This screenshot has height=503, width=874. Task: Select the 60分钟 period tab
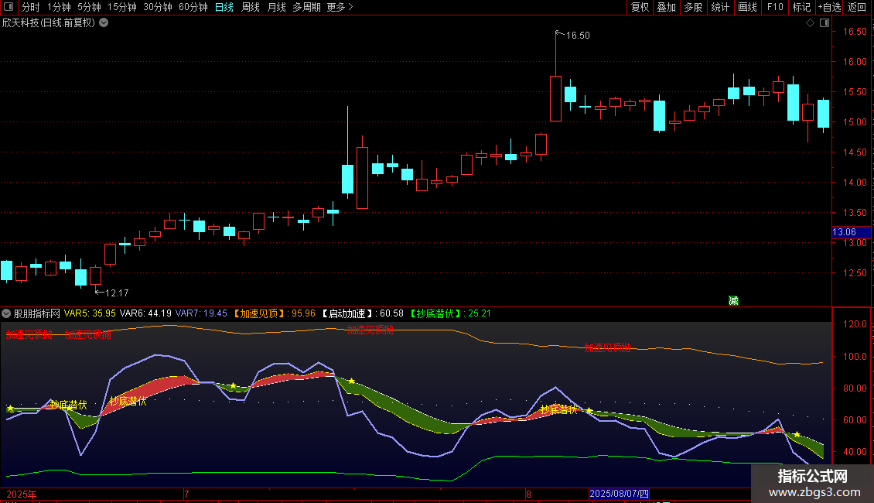tap(193, 7)
